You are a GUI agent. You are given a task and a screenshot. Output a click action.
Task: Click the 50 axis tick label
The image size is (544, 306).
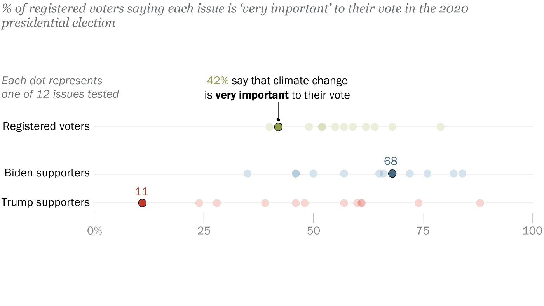pos(313,231)
